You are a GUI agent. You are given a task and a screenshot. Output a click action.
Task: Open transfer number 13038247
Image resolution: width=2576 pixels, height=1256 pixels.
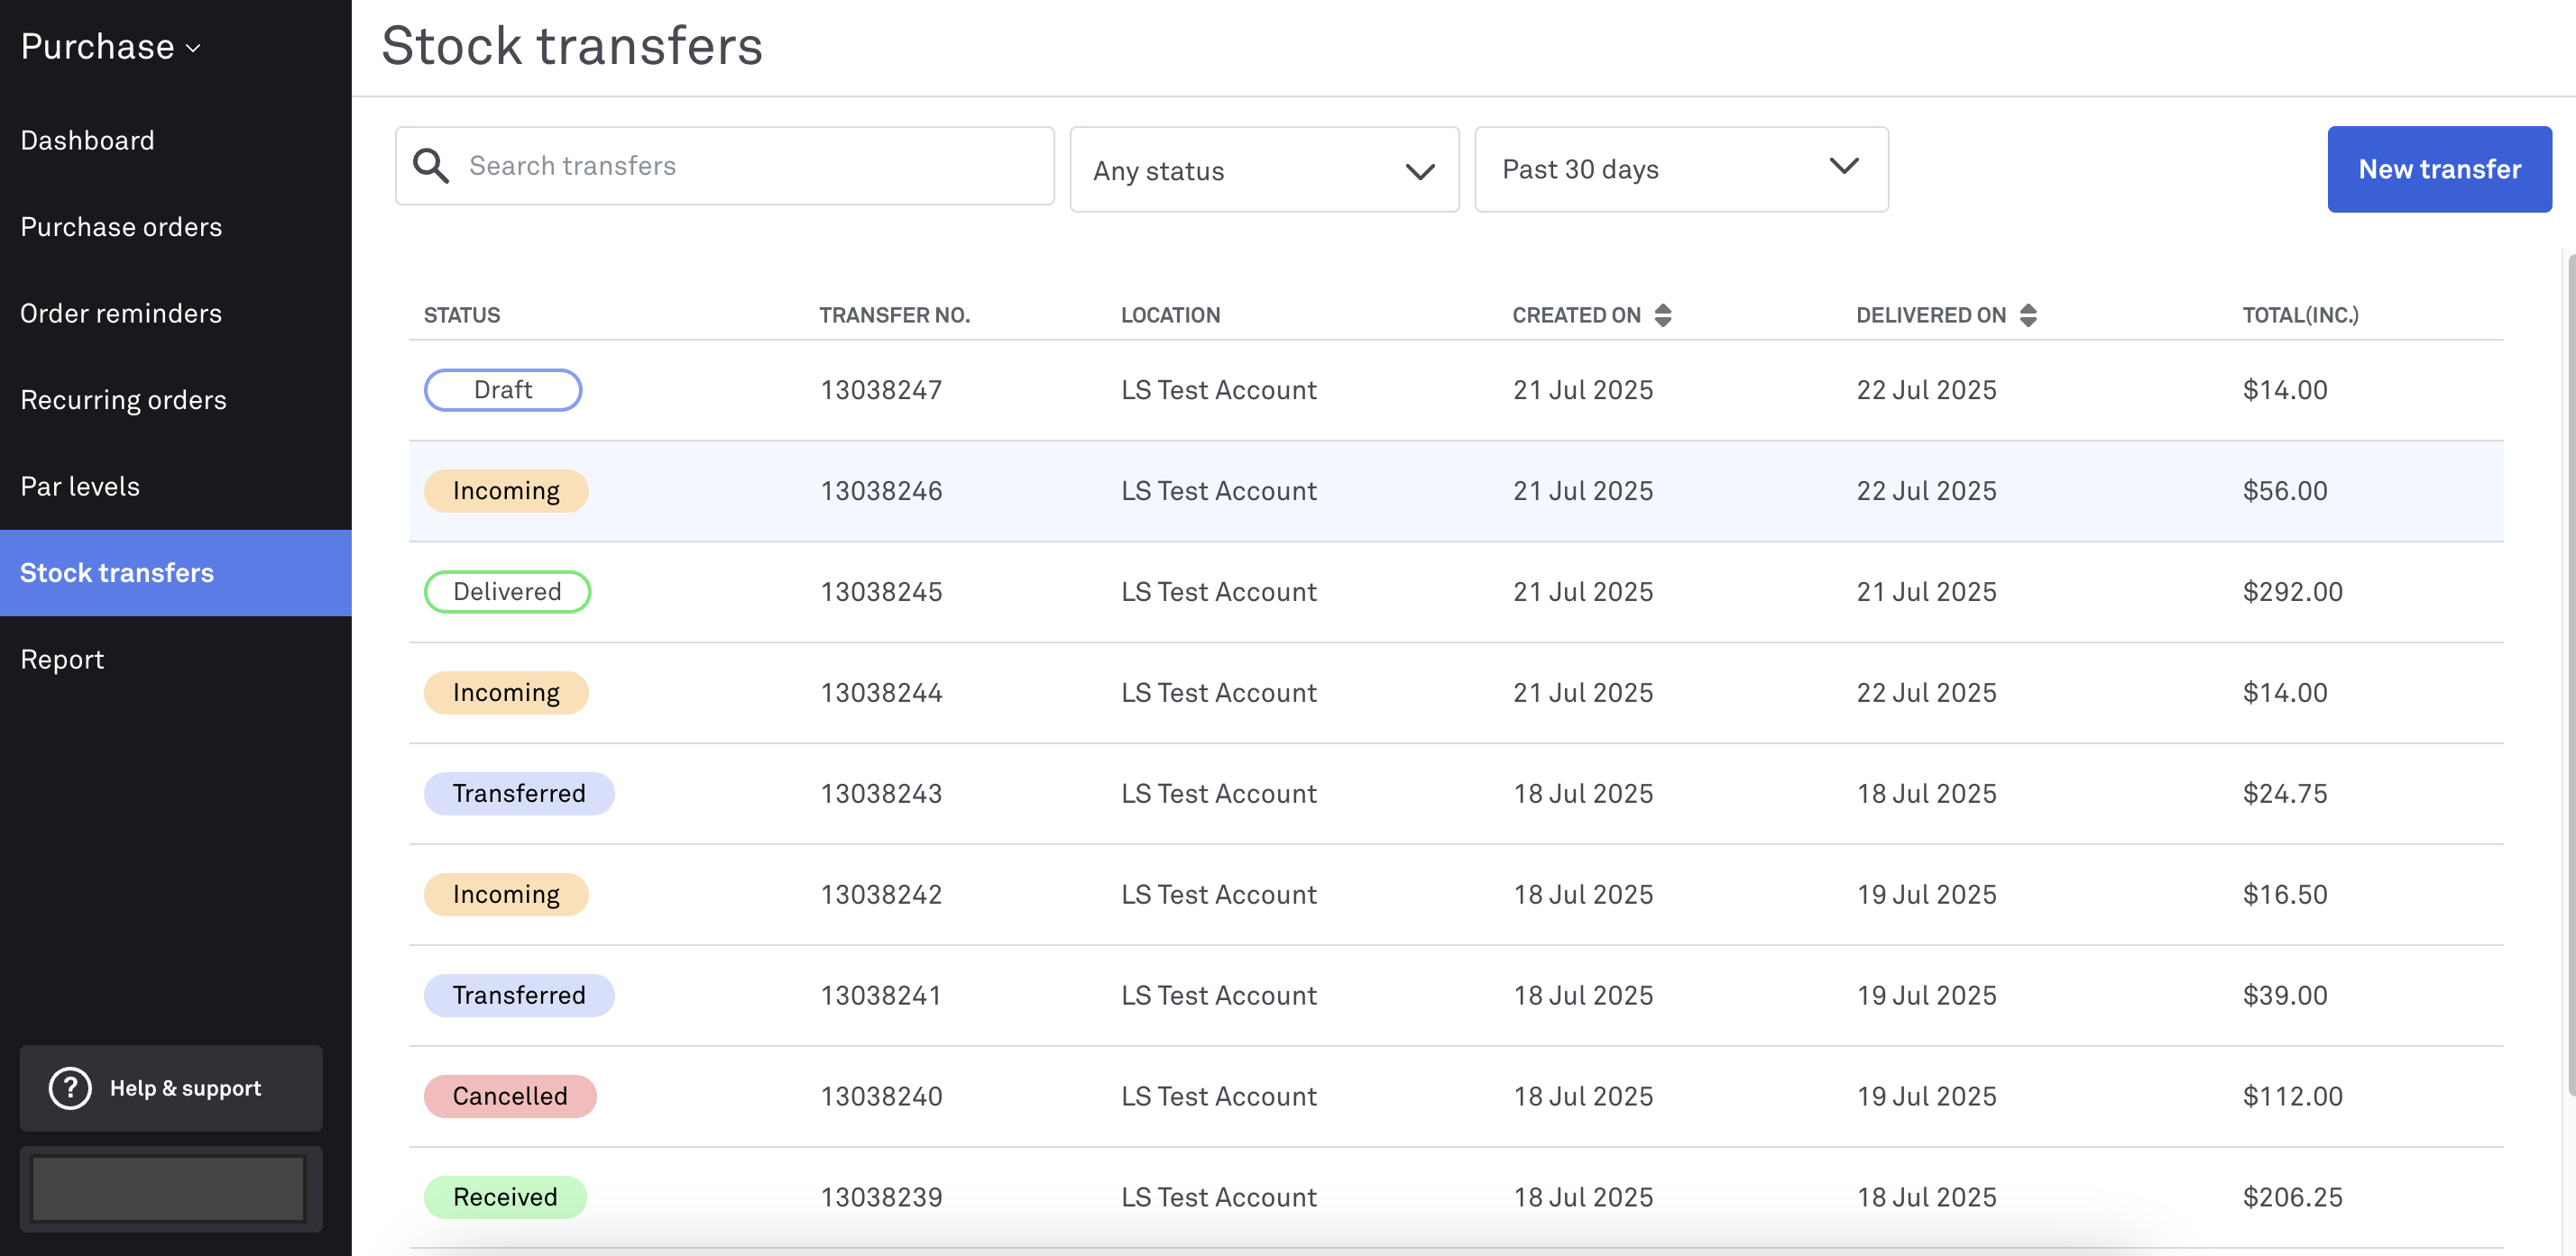881,391
